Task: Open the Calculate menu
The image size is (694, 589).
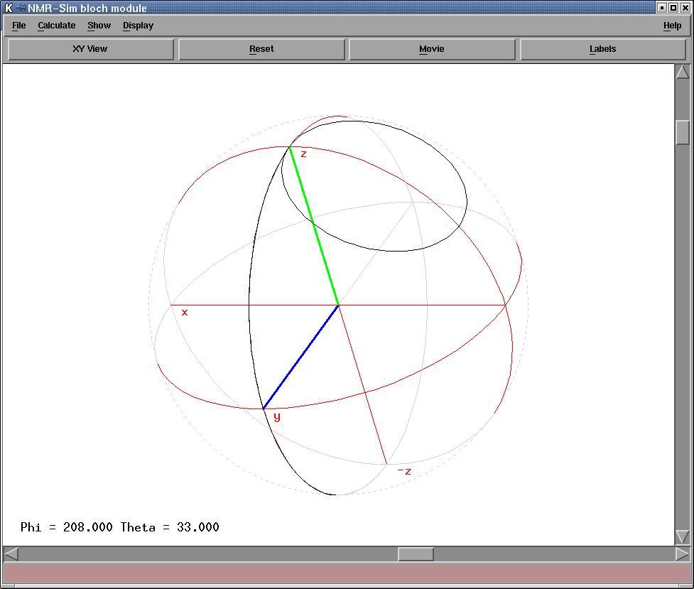Action: [57, 26]
